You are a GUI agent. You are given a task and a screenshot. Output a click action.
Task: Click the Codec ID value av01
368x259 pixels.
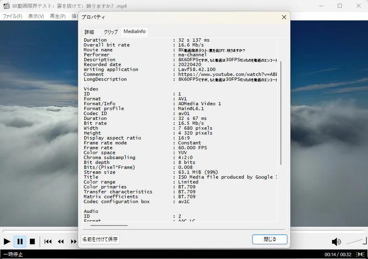[184, 113]
